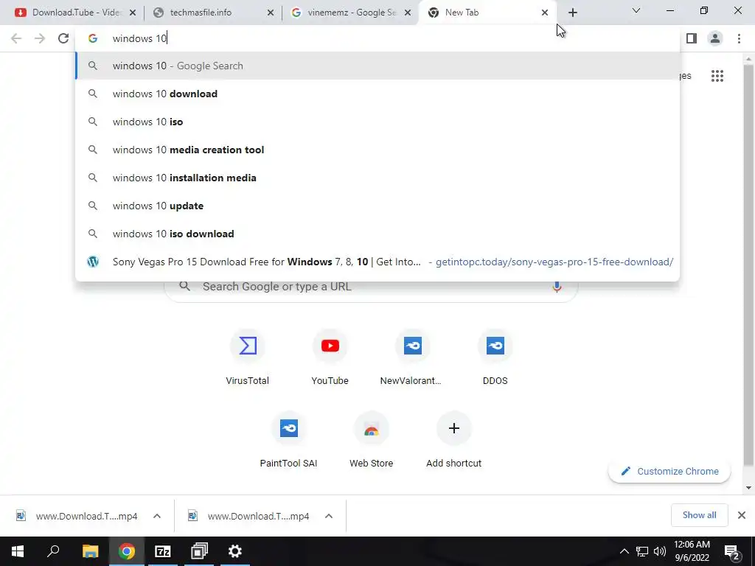Expand options for first downloaded mp4

coord(157,516)
